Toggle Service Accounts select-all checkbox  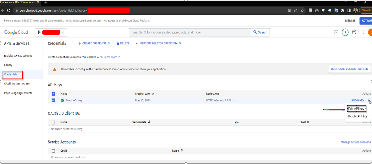pyautogui.click(x=53, y=151)
